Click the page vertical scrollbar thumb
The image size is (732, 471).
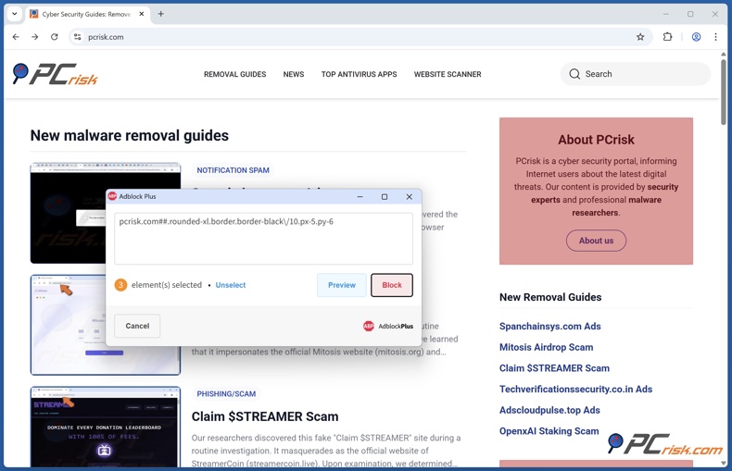723,92
